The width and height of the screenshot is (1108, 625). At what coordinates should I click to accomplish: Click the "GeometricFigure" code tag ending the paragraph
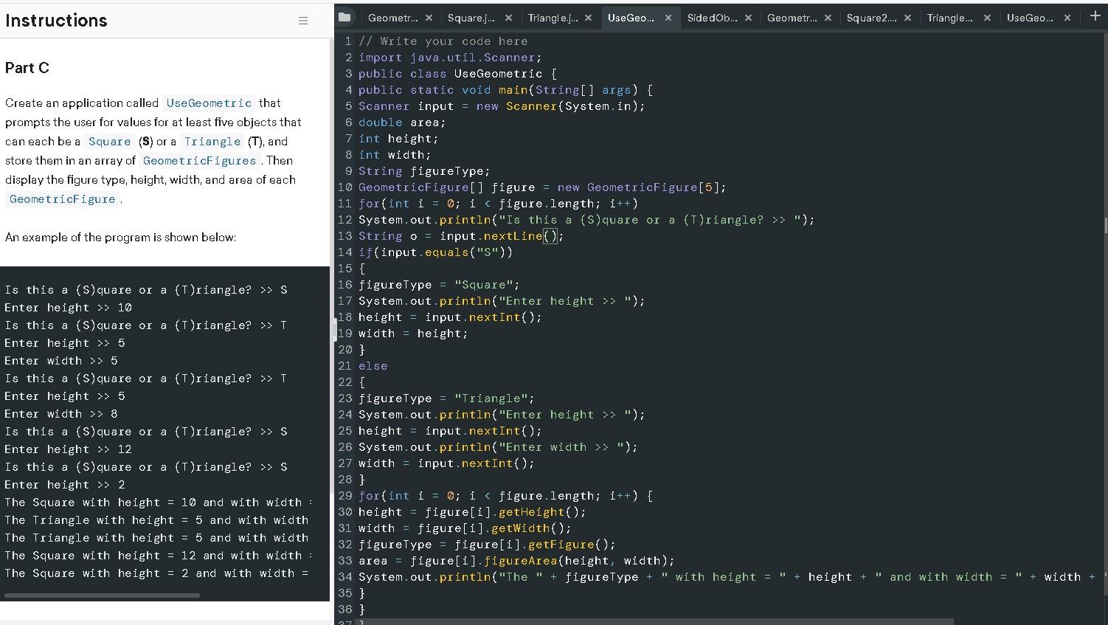(63, 199)
